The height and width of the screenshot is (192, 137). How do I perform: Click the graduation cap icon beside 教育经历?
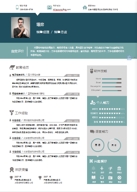pyautogui.click(x=12, y=67)
